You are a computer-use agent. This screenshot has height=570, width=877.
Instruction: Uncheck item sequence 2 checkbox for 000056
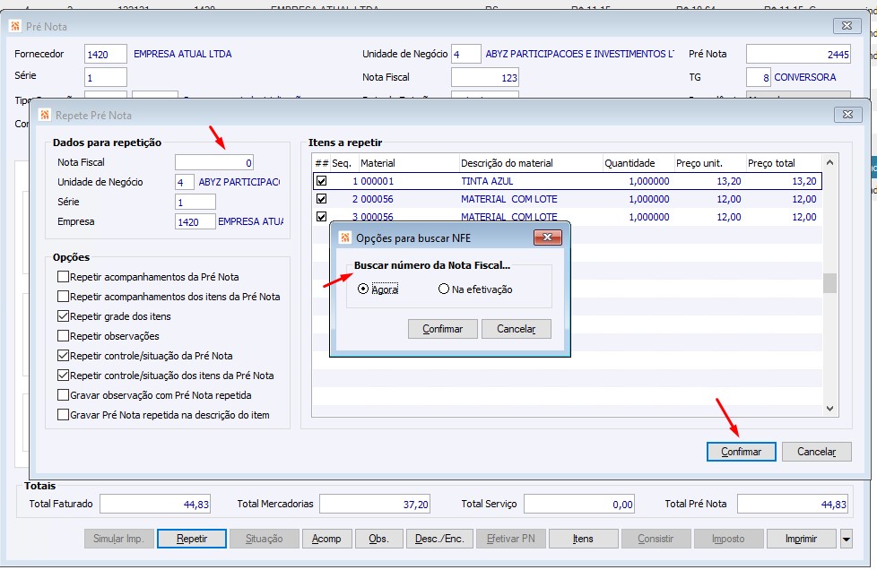322,199
